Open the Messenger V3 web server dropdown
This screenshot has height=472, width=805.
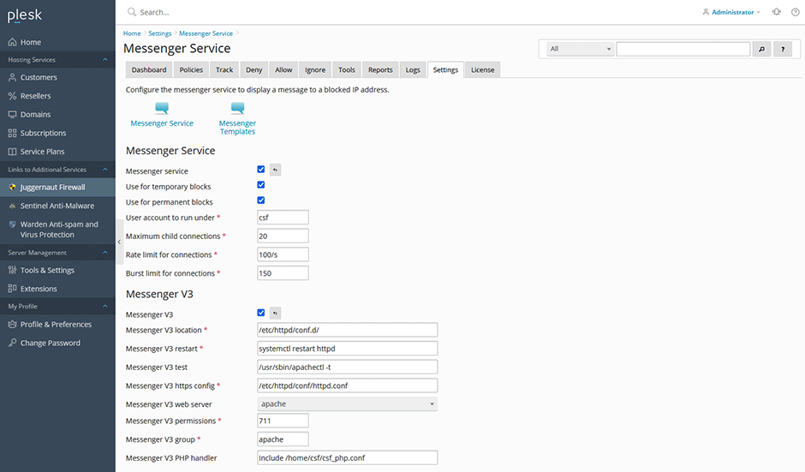coord(347,403)
